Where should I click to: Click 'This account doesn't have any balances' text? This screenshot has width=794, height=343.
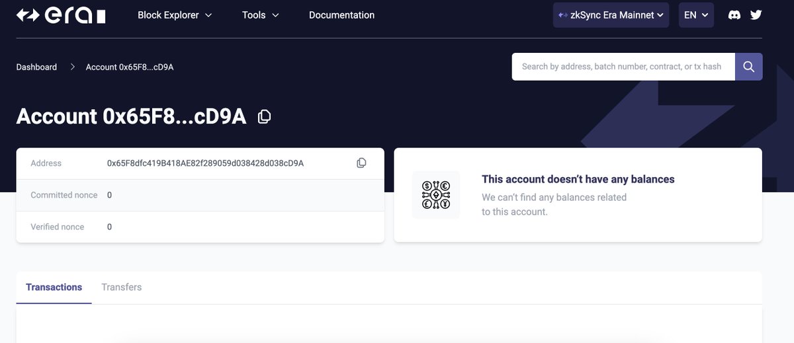pyautogui.click(x=578, y=179)
